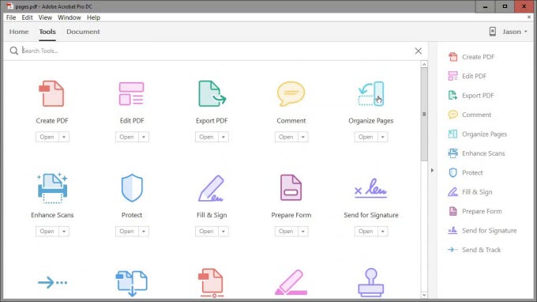
Task: Click the mobile device icon beside Jason
Action: point(493,32)
